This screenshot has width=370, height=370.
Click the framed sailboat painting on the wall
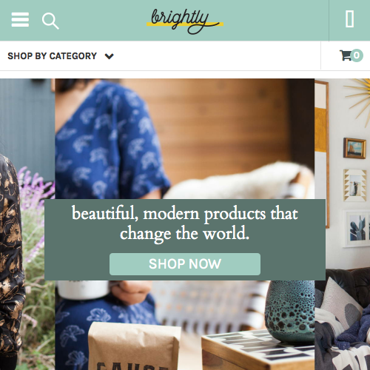click(354, 148)
